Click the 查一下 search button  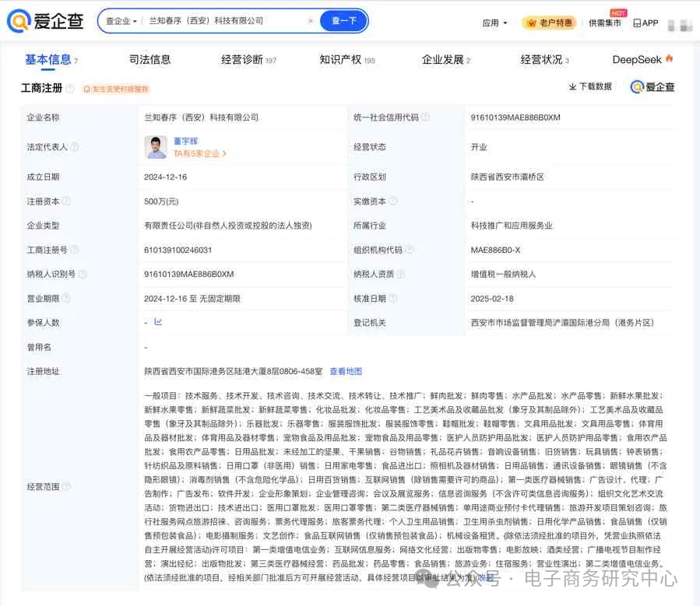343,21
